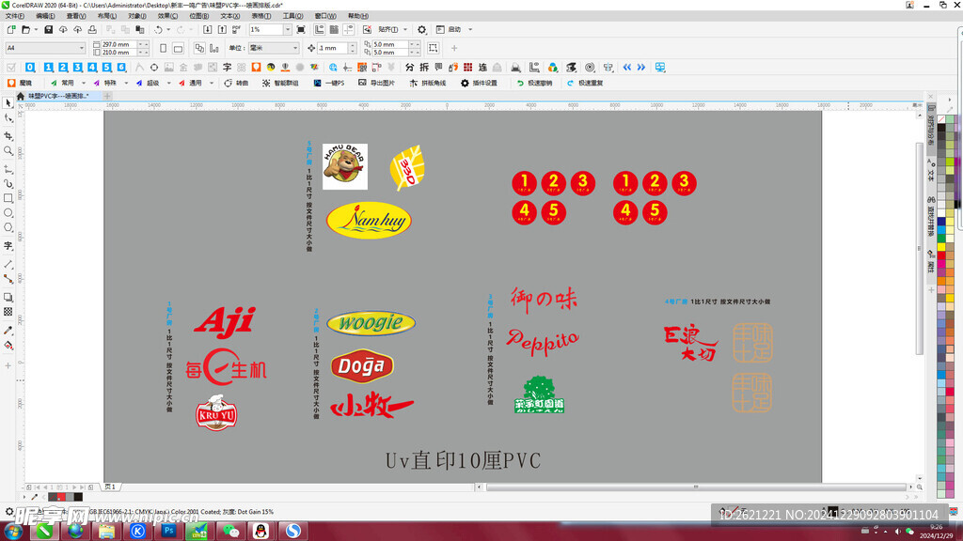Click the Full-screen preview icon
This screenshot has height=541, width=963.
(301, 29)
